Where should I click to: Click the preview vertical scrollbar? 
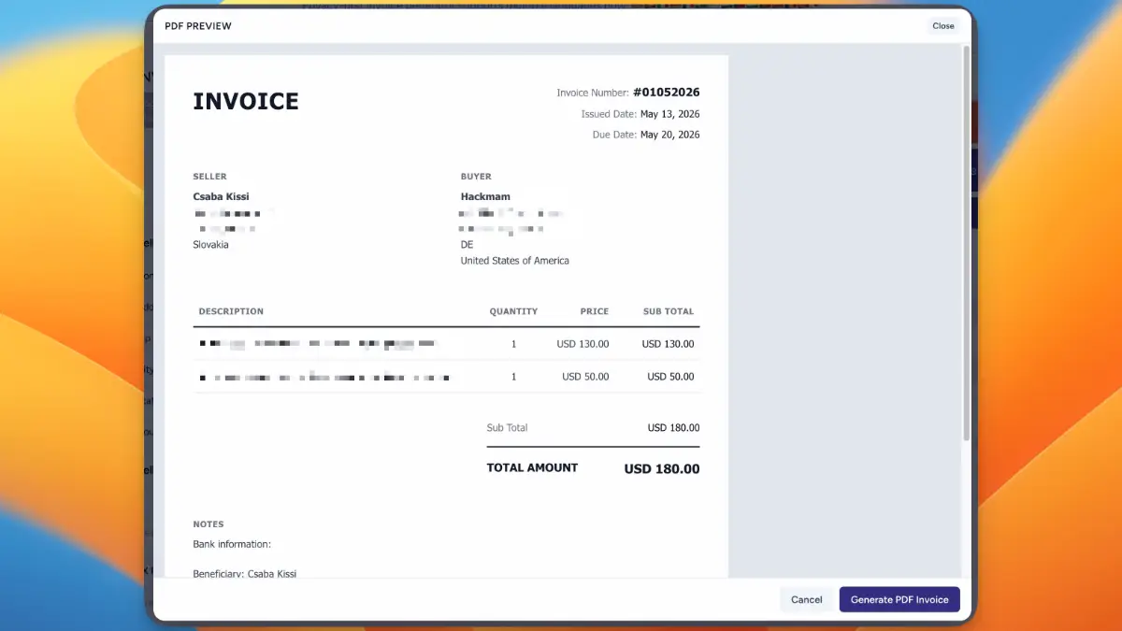[x=966, y=243]
